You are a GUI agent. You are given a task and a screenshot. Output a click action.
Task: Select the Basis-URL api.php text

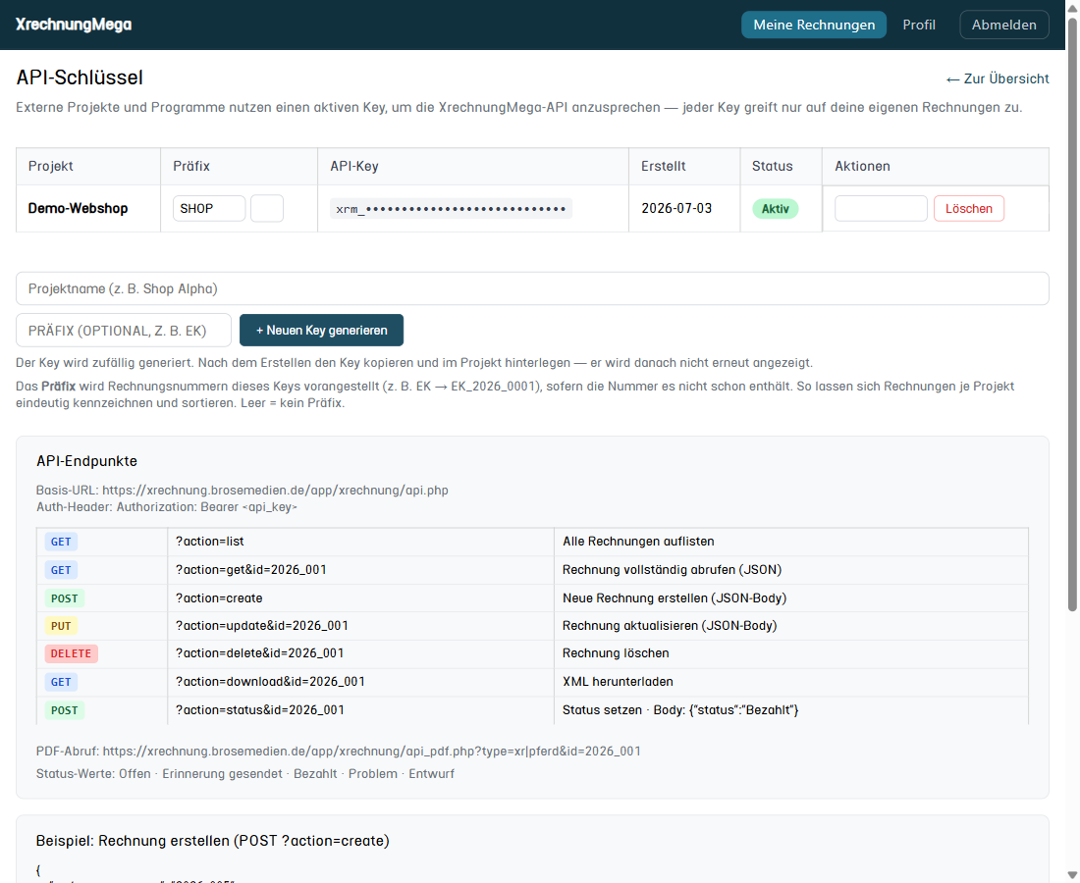tap(242, 490)
